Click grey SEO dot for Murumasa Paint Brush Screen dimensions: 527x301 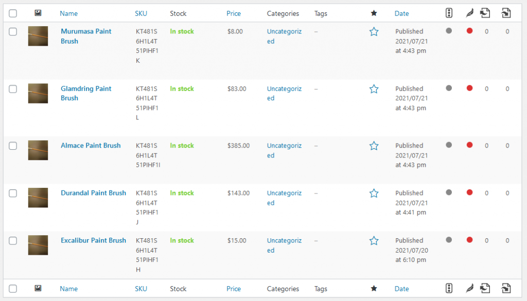(x=449, y=31)
